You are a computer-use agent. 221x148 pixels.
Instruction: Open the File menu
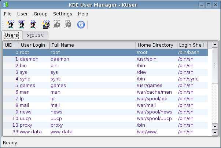[8, 14]
